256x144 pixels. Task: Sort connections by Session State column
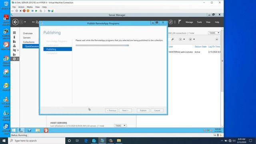(x=200, y=47)
